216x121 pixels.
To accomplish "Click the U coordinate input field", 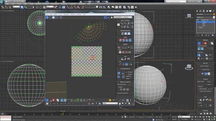I will click(54, 104).
